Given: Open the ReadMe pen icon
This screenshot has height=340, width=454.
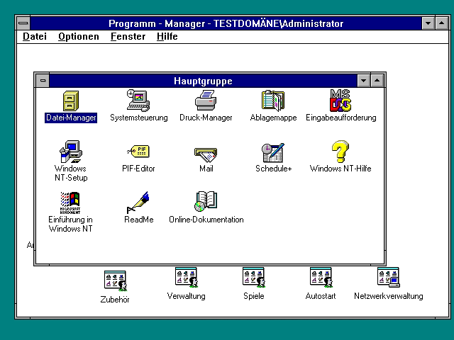Looking at the screenshot, I should coord(138,203).
